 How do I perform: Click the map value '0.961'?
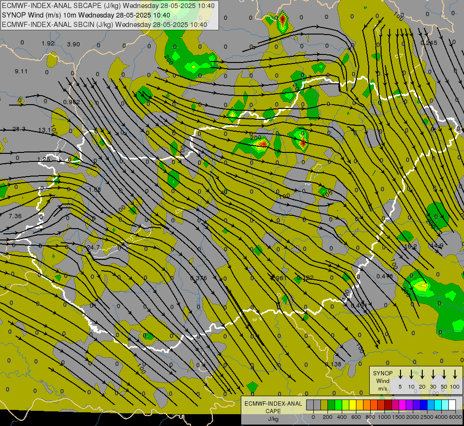(279, 278)
